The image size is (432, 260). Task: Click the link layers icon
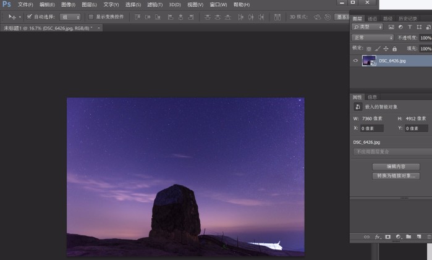366,237
